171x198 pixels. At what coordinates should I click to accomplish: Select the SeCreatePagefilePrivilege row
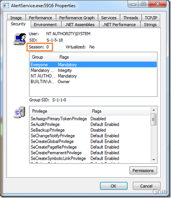(90, 147)
